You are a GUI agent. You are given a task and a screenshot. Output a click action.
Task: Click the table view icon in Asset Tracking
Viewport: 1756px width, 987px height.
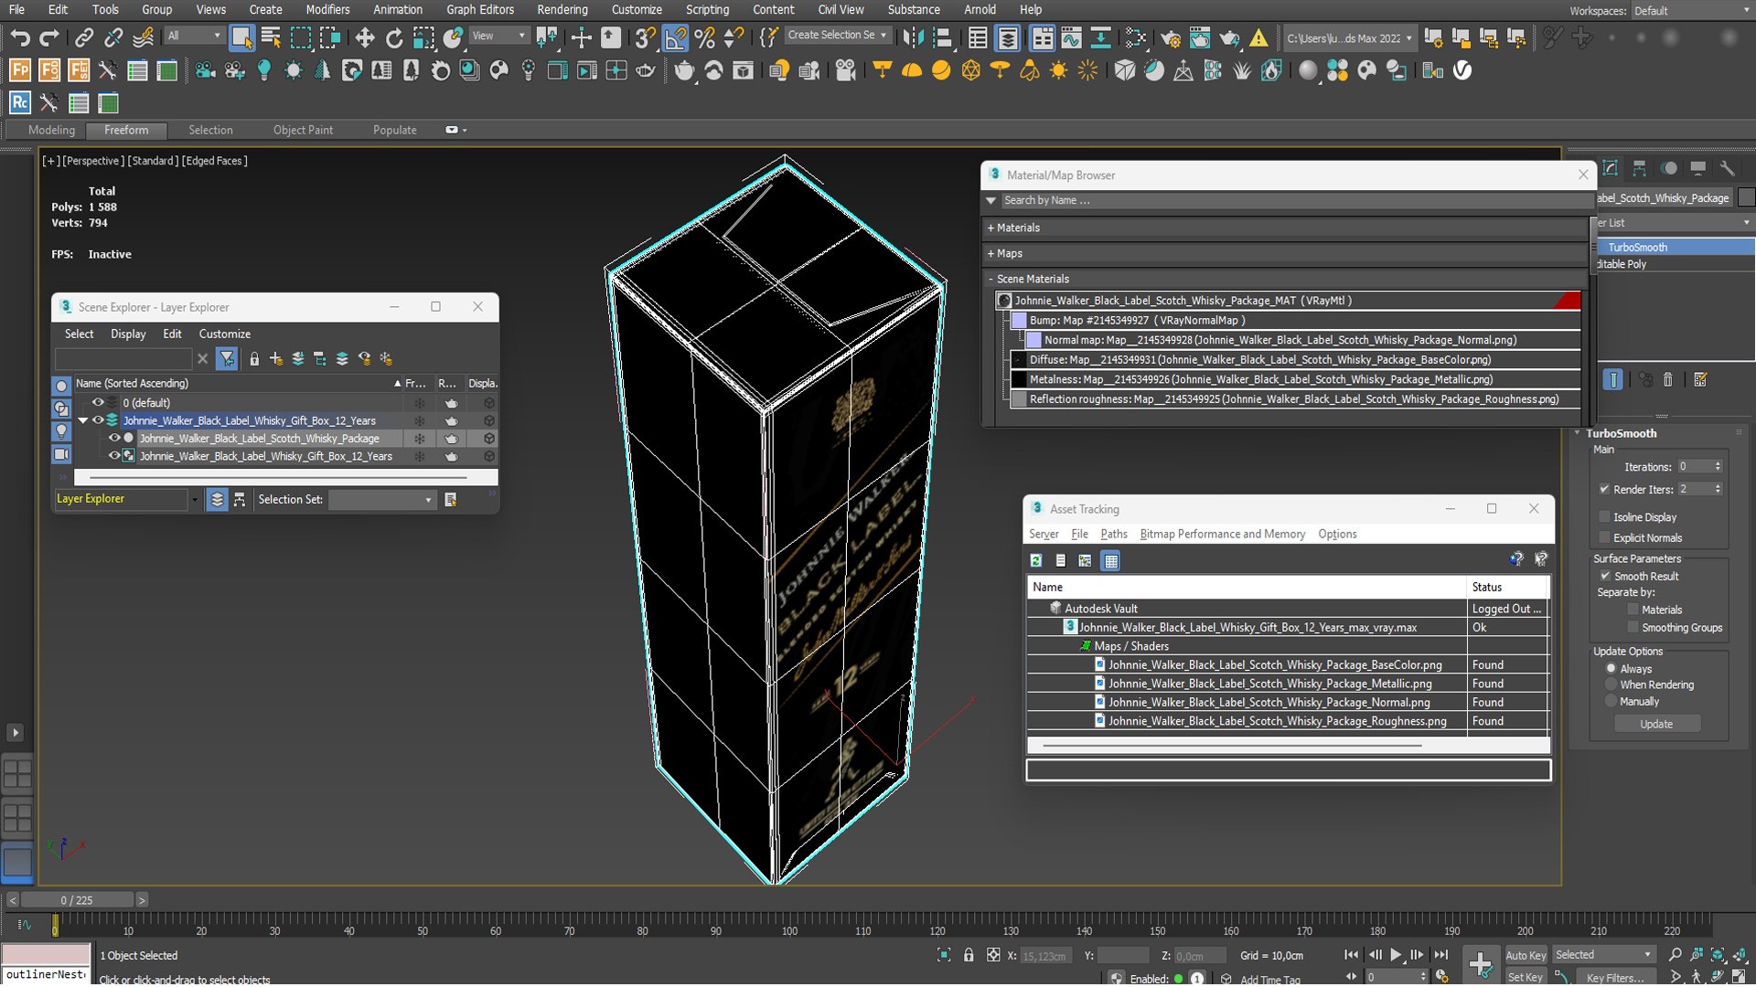click(x=1111, y=561)
